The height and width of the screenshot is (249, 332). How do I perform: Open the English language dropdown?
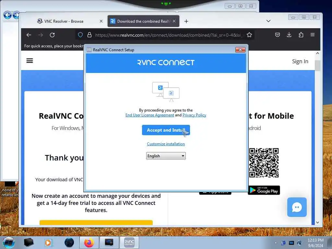(x=166, y=156)
